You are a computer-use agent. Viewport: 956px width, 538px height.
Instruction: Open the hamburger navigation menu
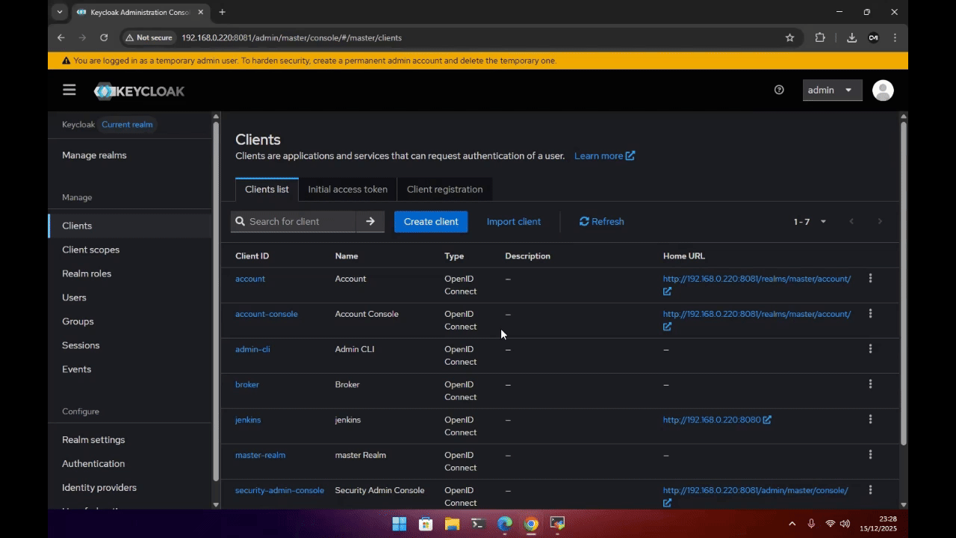coord(69,90)
